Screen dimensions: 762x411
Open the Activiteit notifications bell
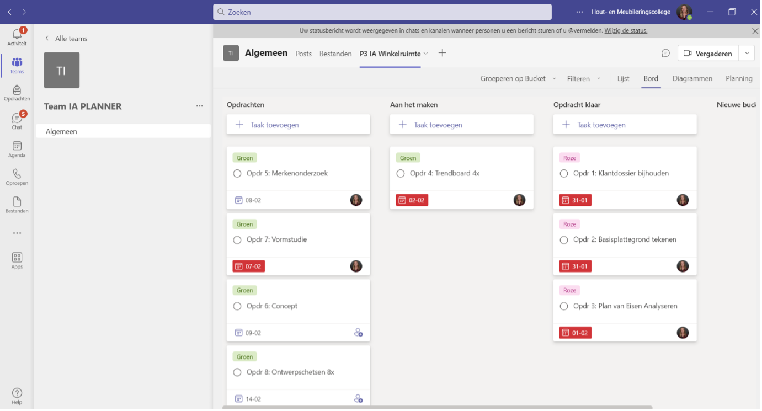pyautogui.click(x=17, y=36)
